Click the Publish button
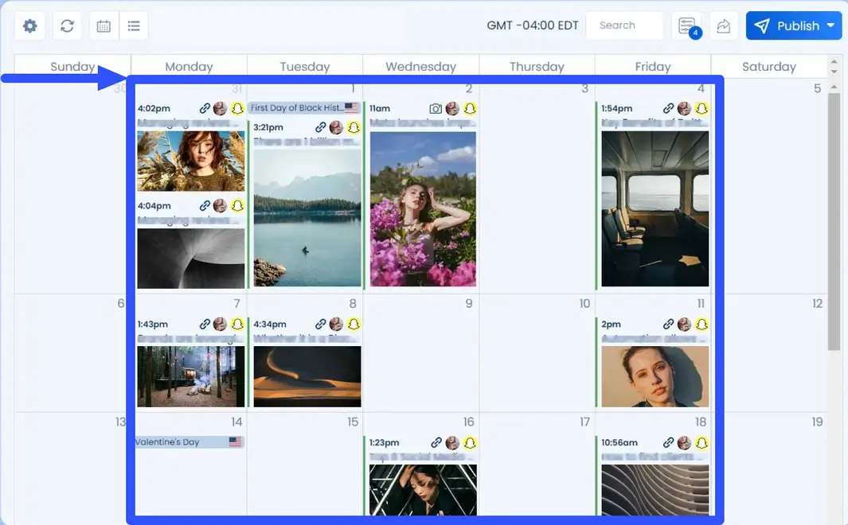This screenshot has width=848, height=525. pos(788,26)
